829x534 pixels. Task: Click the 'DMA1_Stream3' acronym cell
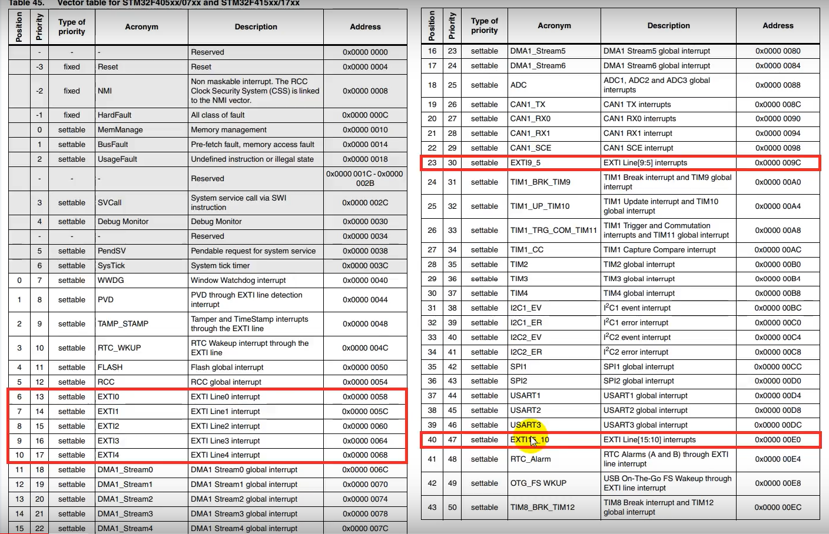(x=141, y=513)
